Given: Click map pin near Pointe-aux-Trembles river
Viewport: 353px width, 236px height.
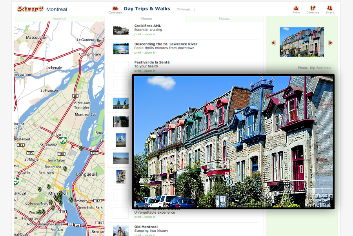Looking at the screenshot, I should (80, 148).
